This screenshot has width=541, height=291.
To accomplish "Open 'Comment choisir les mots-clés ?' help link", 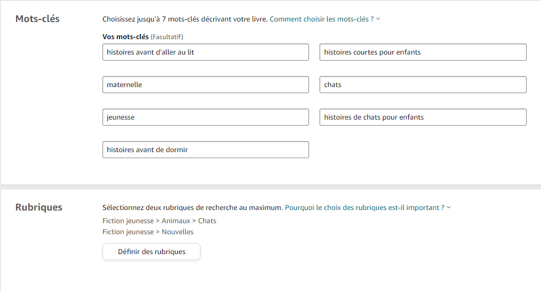I will click(321, 19).
